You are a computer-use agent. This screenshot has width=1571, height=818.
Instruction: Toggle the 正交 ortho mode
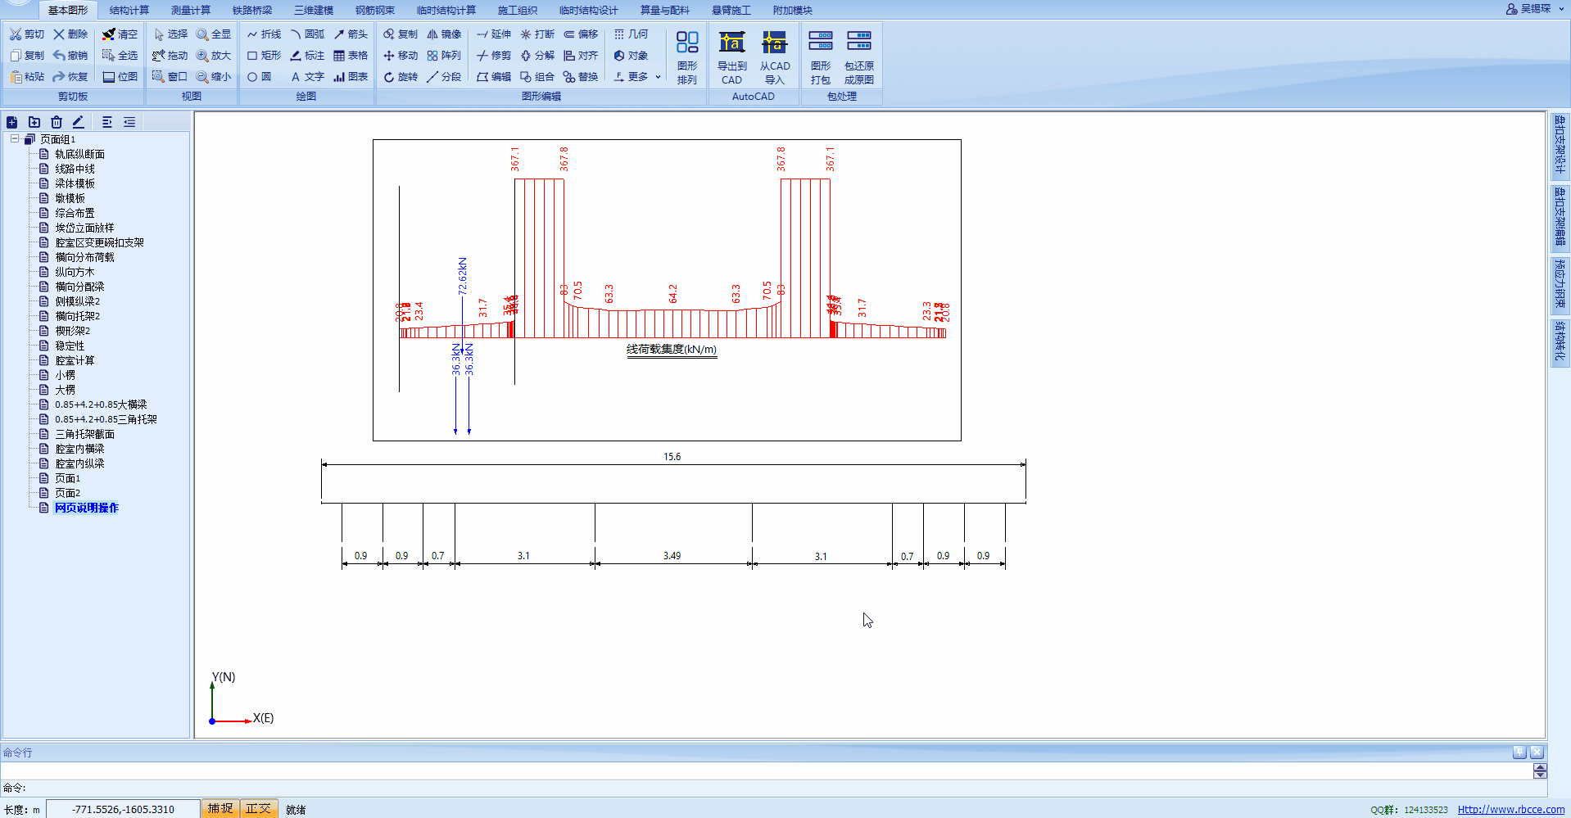258,809
